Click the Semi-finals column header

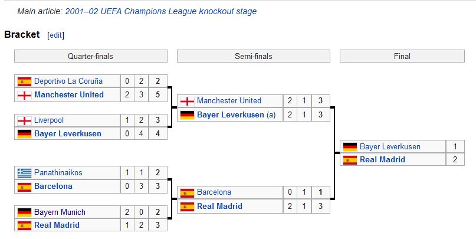click(253, 57)
